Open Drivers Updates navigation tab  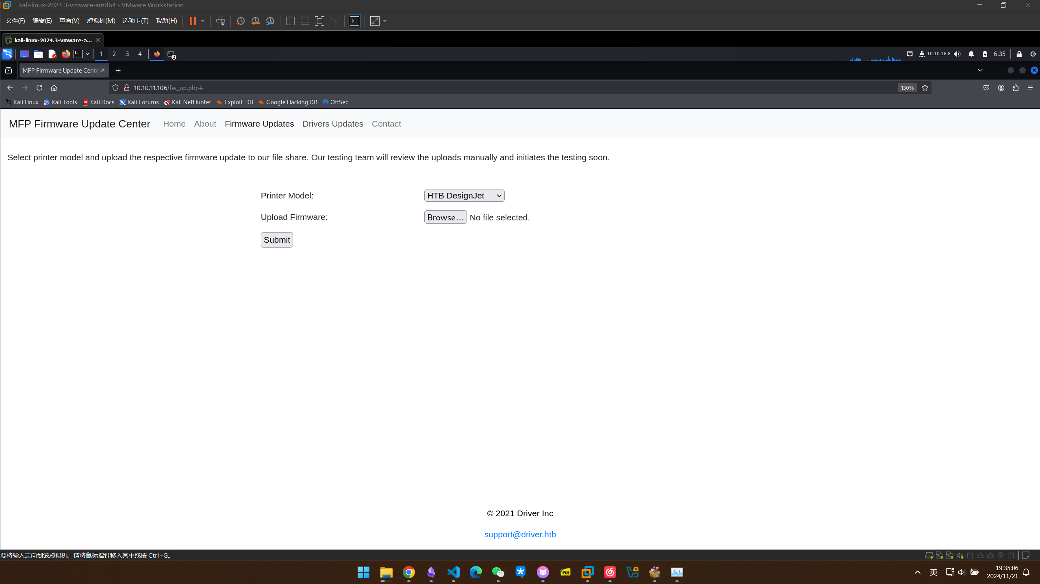(x=332, y=124)
